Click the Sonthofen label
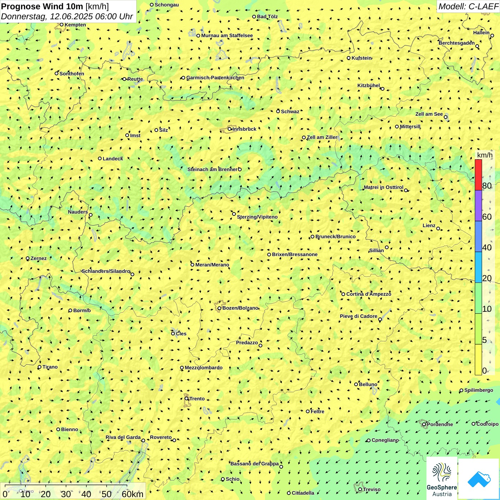 [x=72, y=74]
